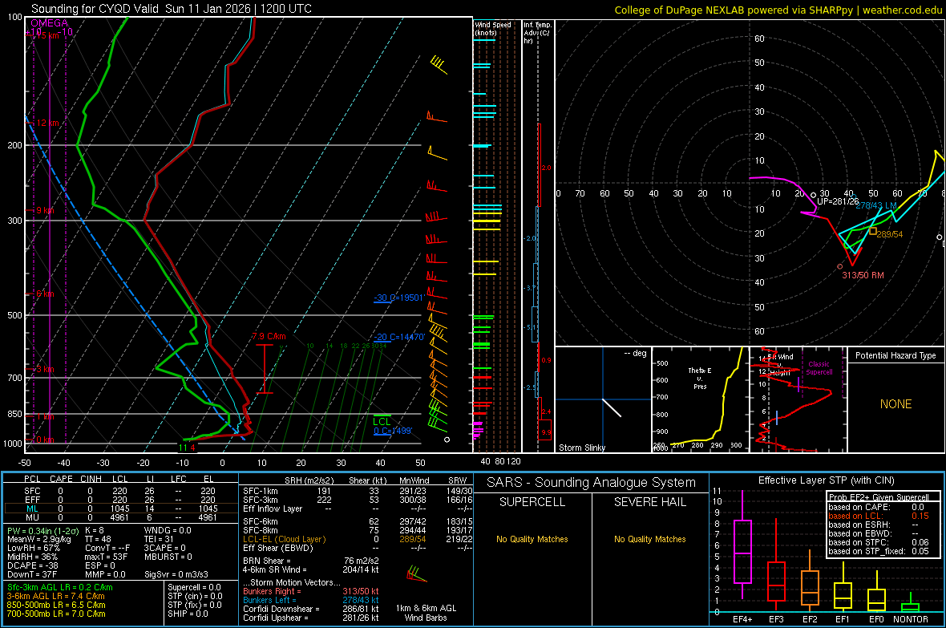Click the surface calm-wind circle on the skew-T
The image size is (946, 628).
[x=447, y=440]
